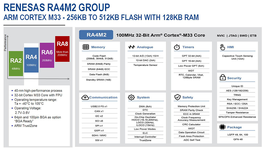Click the TrustZone row under System
The width and height of the screenshot is (265, 148).
[145, 140]
